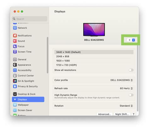Click the DELL S3422DWG monitor thumbnail
Image resolution: width=149 pixels, height=129 pixels.
tap(94, 30)
